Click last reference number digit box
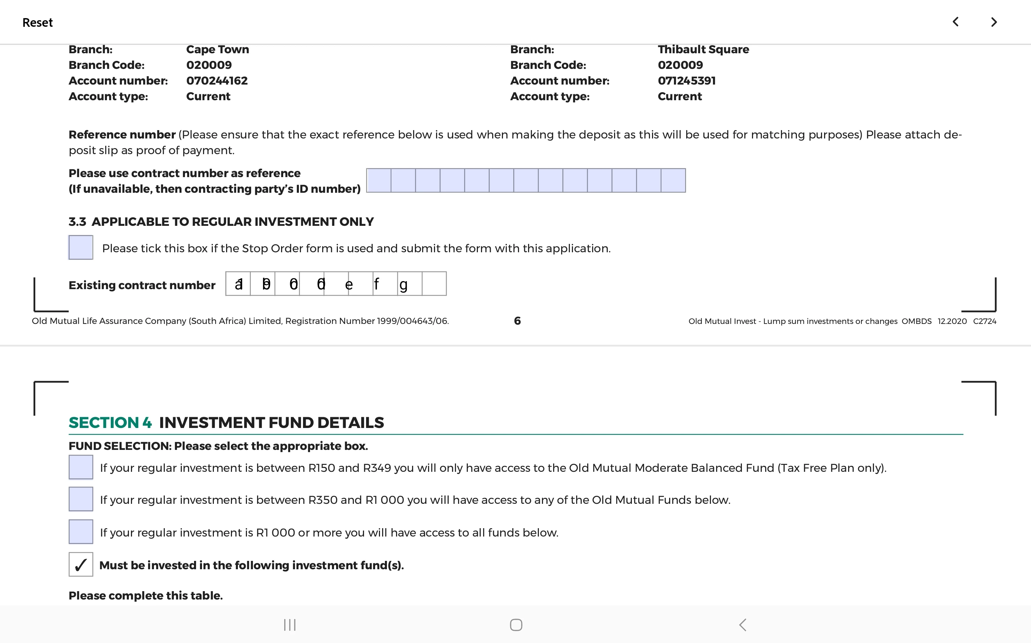 673,180
